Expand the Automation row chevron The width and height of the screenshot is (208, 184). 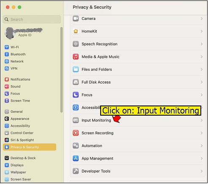pyautogui.click(x=202, y=146)
